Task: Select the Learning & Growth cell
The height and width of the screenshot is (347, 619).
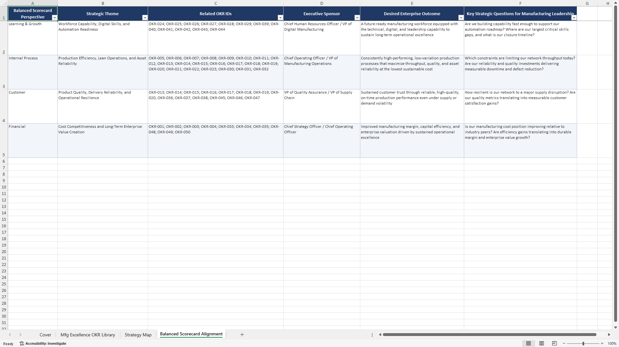Action: tap(33, 38)
